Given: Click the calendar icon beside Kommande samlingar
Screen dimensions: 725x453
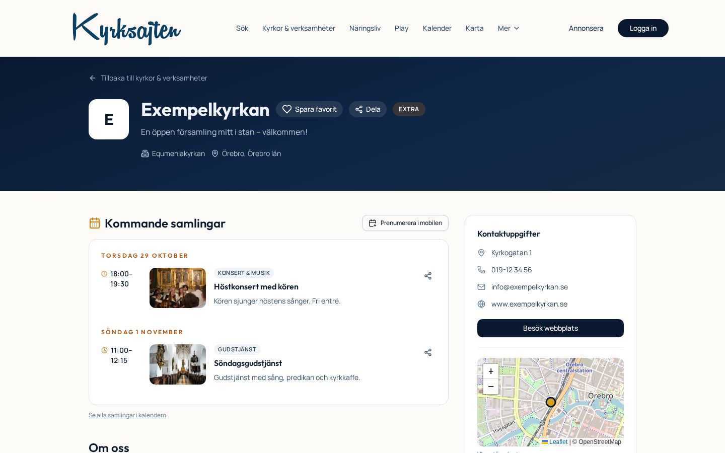Looking at the screenshot, I should 95,223.
